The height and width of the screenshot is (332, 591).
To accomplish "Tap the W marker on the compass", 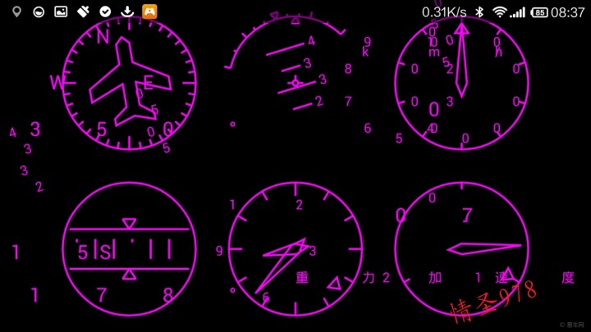I will click(x=57, y=82).
